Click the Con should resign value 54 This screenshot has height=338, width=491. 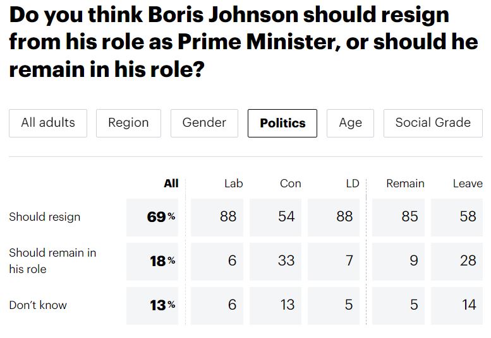point(286,216)
